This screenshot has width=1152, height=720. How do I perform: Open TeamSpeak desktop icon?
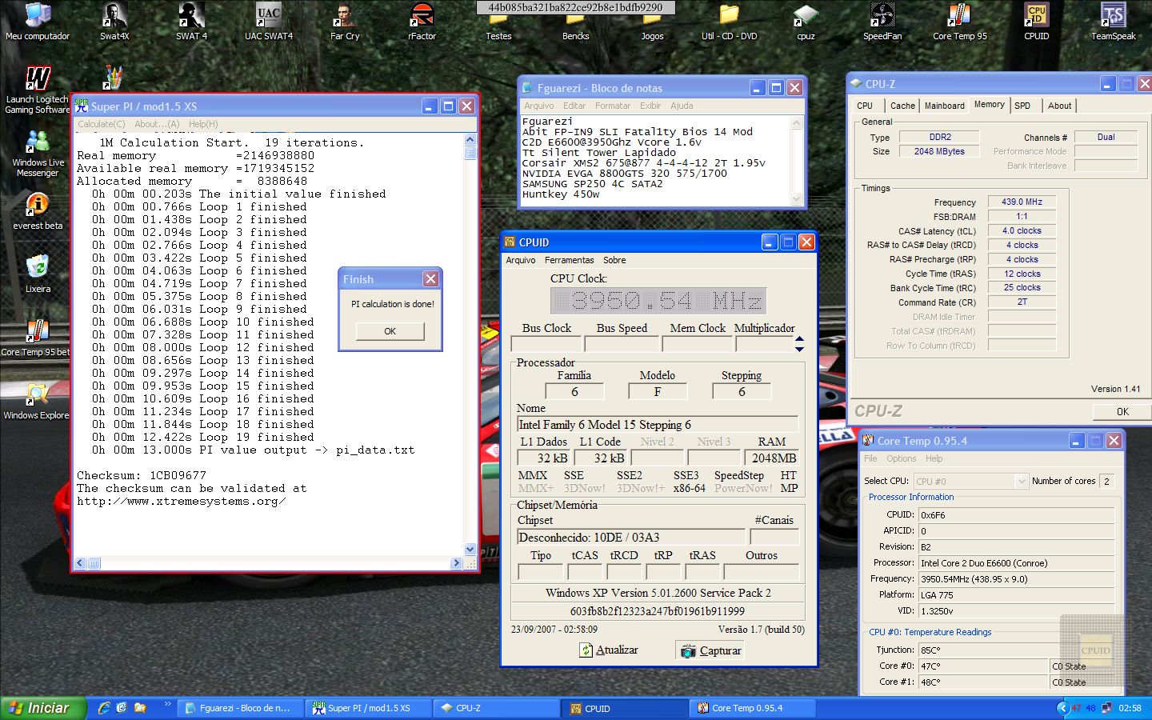[1113, 22]
